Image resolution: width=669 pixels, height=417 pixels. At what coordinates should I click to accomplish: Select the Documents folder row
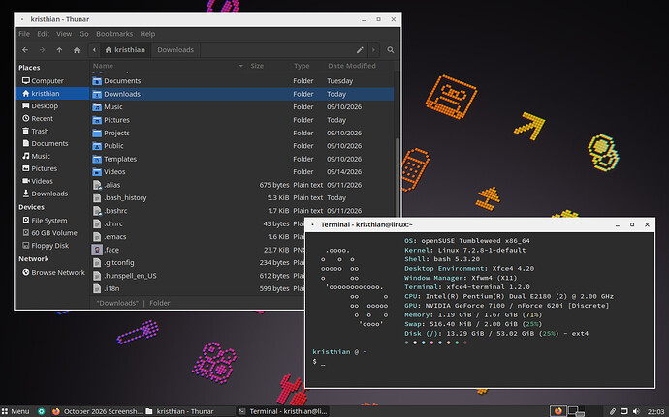click(x=242, y=81)
